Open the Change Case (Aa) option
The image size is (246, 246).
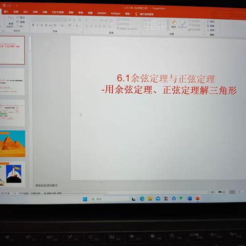(x=62, y=26)
